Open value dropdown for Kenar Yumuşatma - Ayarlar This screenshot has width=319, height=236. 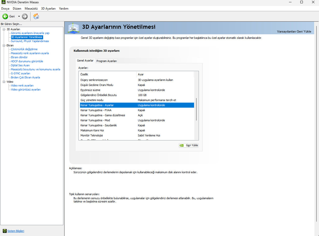pyautogui.click(x=165, y=105)
